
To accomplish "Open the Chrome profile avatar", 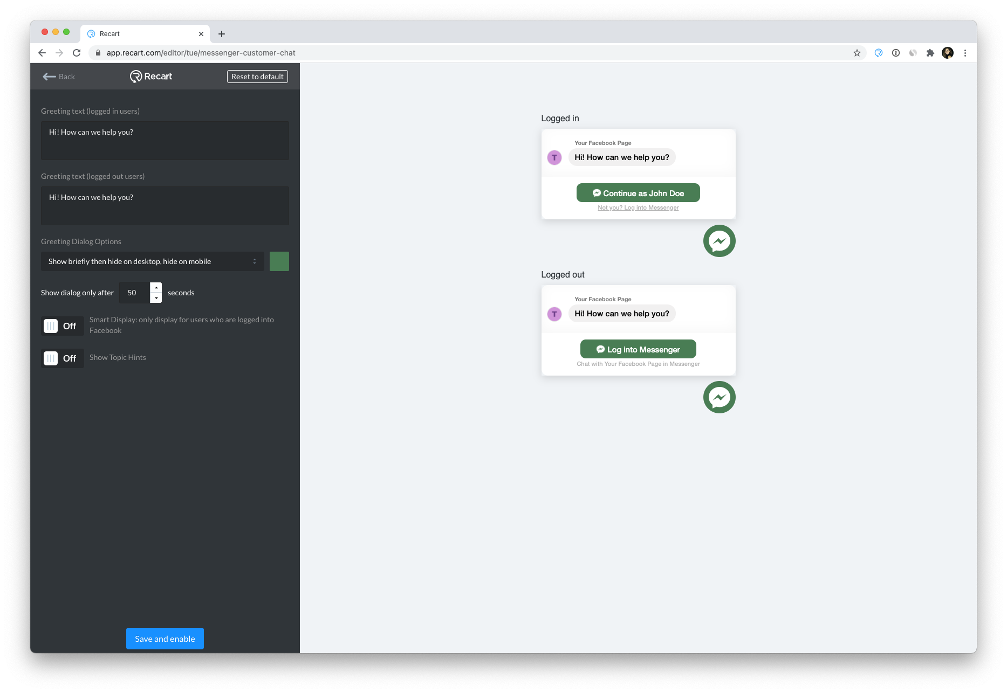I will tap(948, 53).
